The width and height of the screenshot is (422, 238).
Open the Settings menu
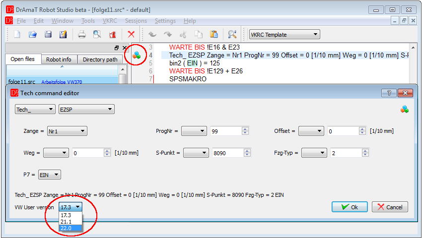pos(165,21)
